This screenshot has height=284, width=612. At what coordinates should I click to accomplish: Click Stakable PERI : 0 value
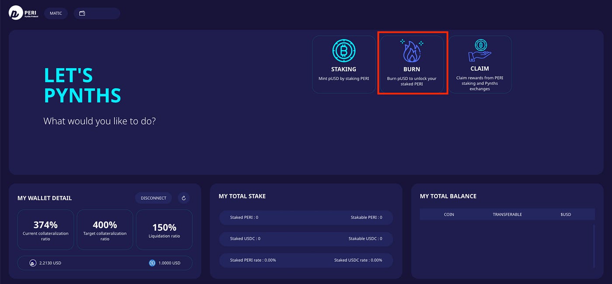click(366, 217)
